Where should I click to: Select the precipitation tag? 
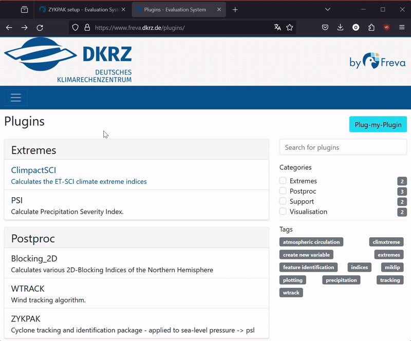pos(341,280)
